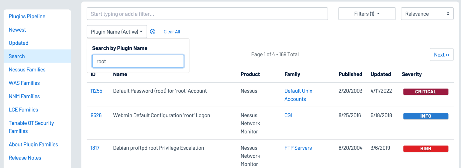Remove the Plugin Name filter via circle-x icon
This screenshot has width=461, height=168.
coord(153,32)
